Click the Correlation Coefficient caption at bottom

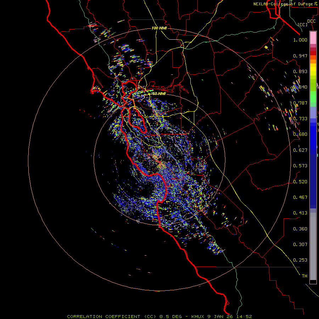click(159, 317)
